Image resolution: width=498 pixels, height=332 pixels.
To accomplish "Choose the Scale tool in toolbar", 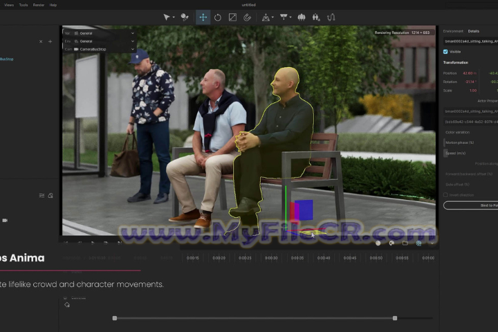I will tap(232, 17).
